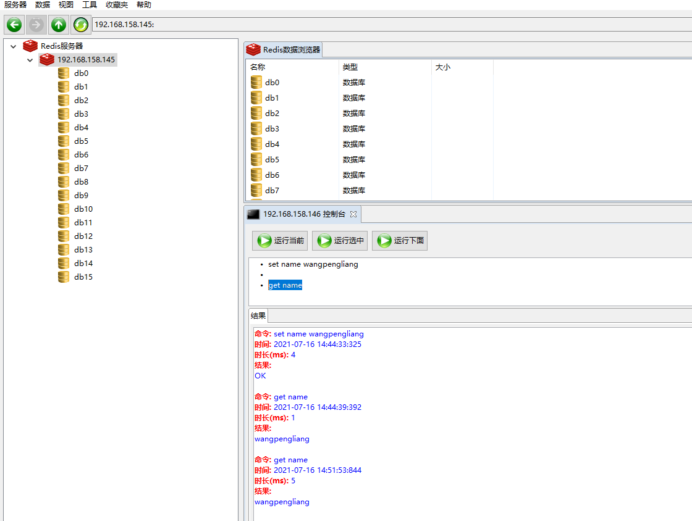Collapse the 192.168.158.145 server node

[x=30, y=60]
